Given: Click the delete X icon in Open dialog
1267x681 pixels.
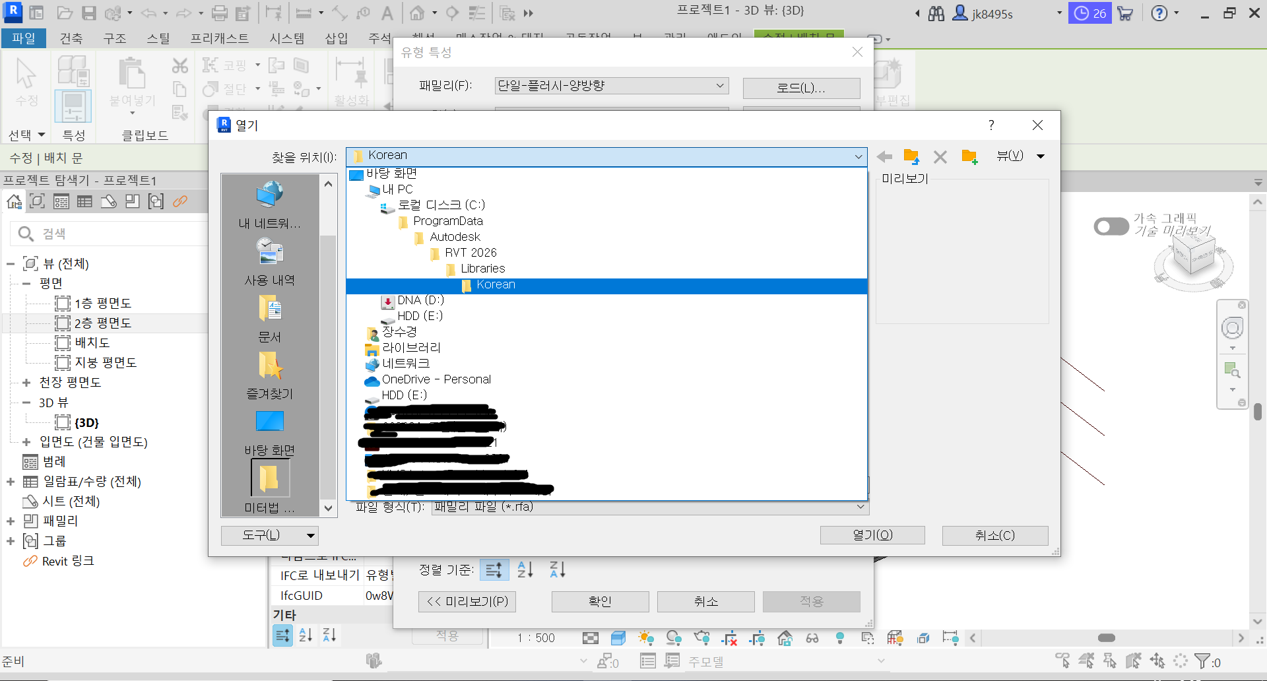Looking at the screenshot, I should (x=940, y=157).
